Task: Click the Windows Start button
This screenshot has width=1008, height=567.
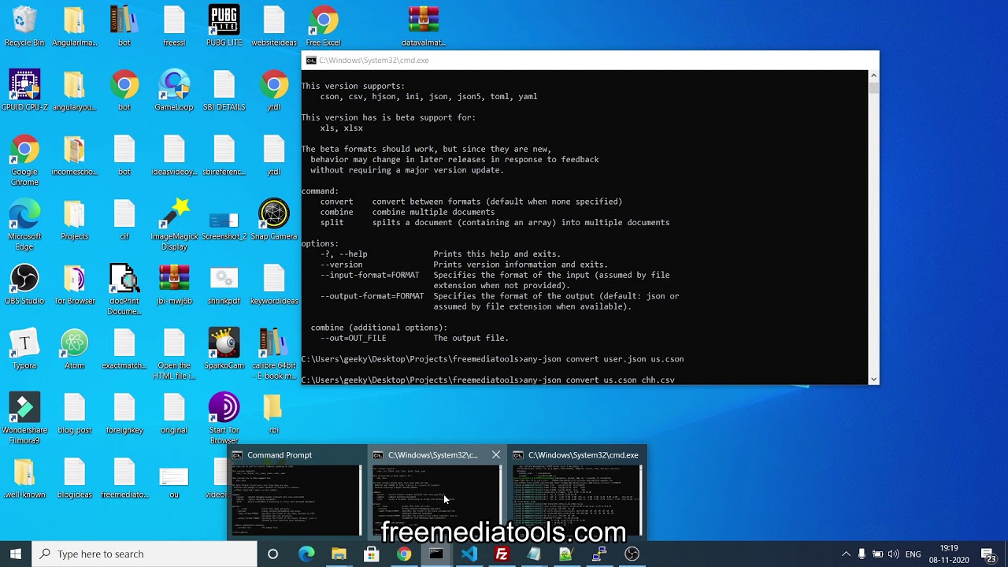Action: tap(16, 554)
